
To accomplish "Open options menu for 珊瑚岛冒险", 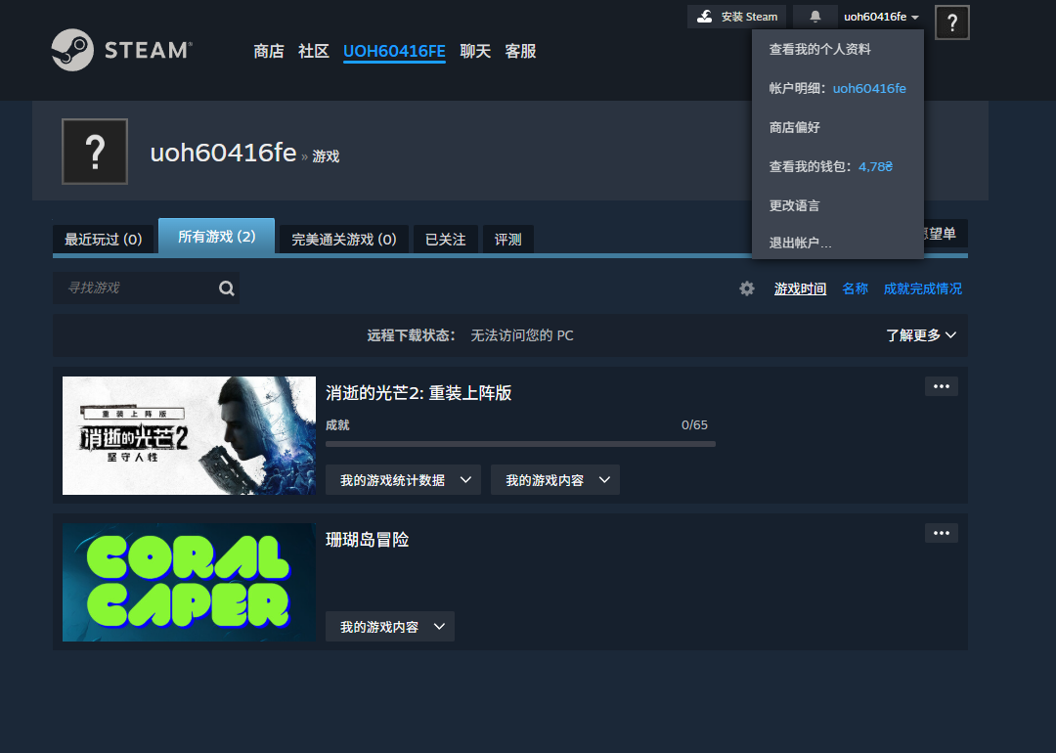I will 941,533.
